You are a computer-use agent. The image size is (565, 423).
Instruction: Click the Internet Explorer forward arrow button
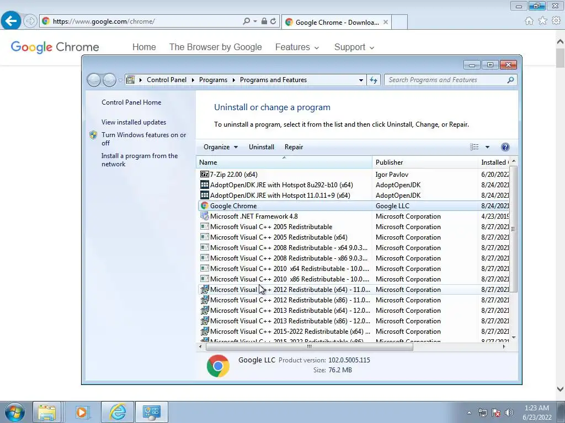click(30, 21)
